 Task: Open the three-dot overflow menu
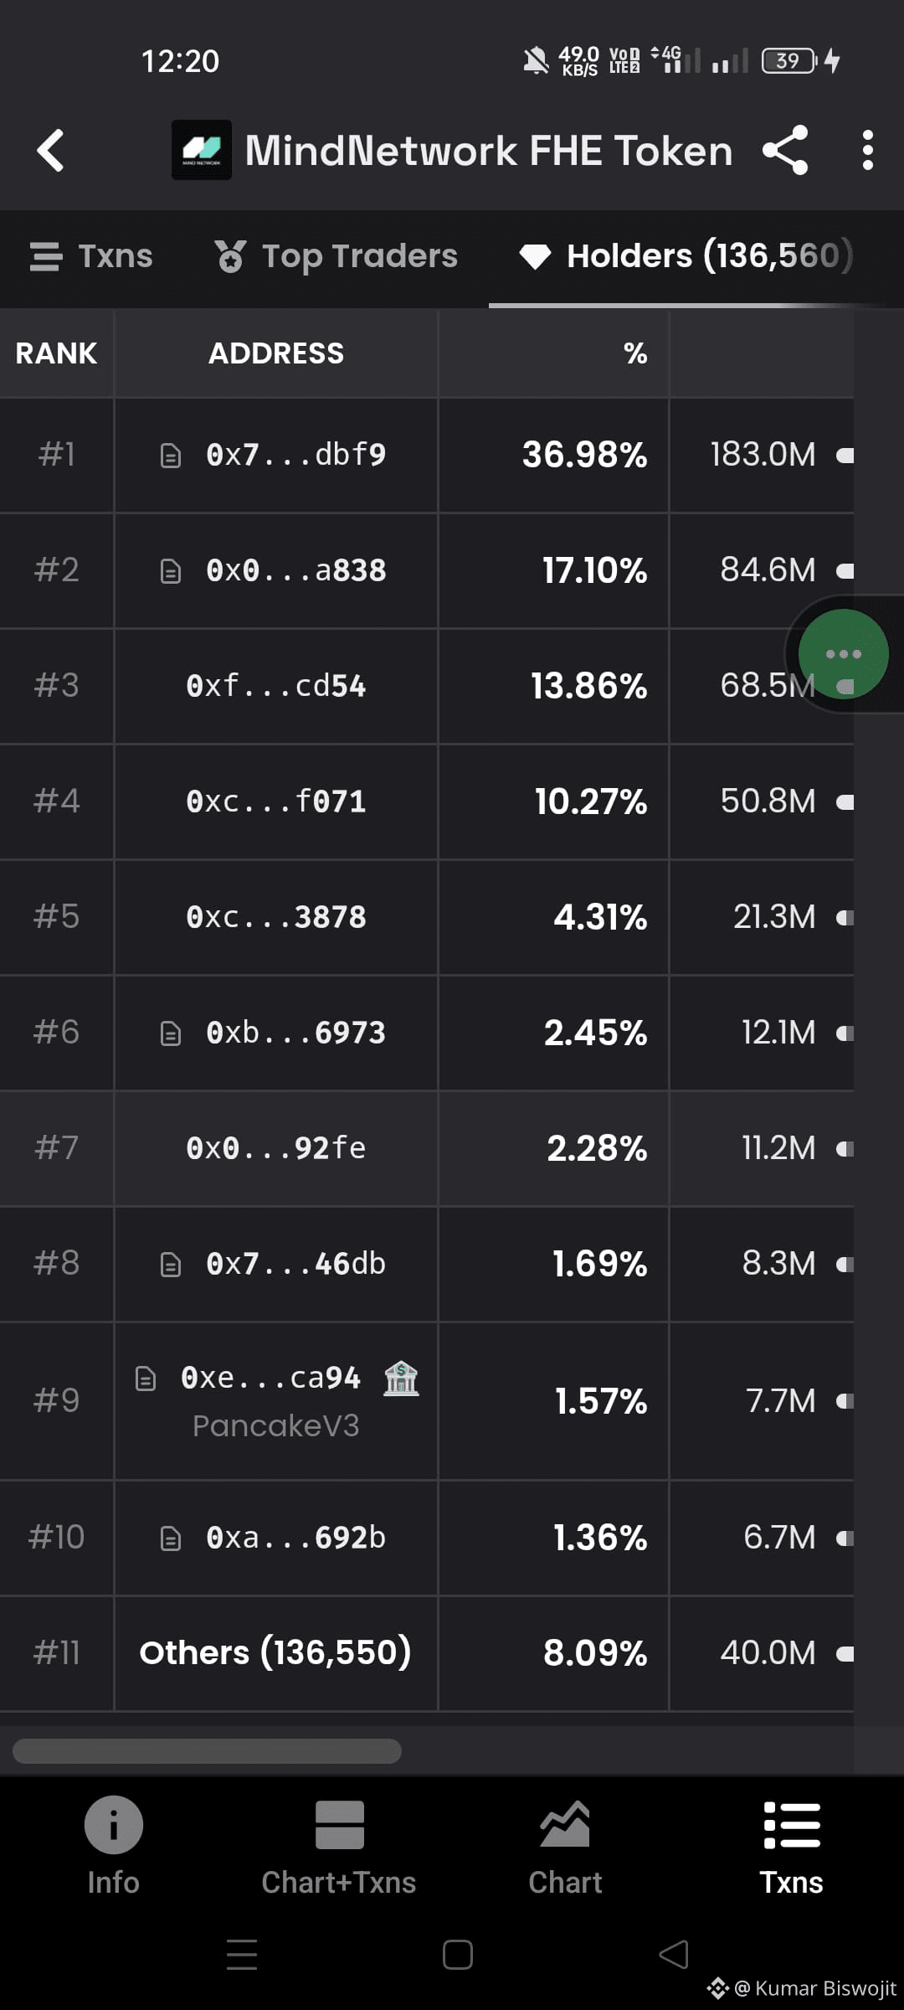click(867, 150)
